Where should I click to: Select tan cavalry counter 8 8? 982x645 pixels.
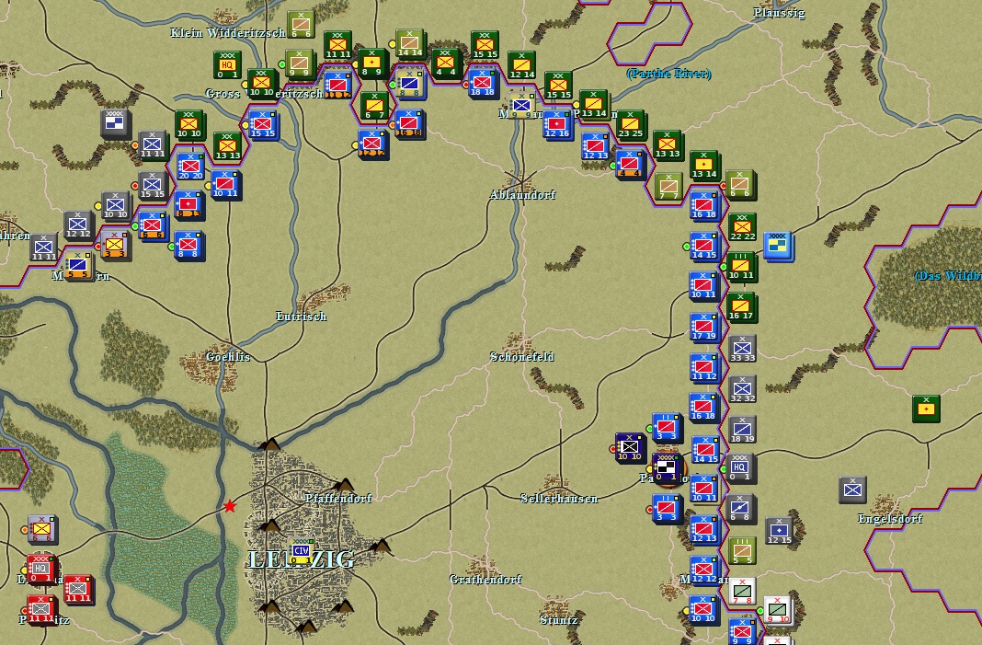pyautogui.click(x=409, y=84)
